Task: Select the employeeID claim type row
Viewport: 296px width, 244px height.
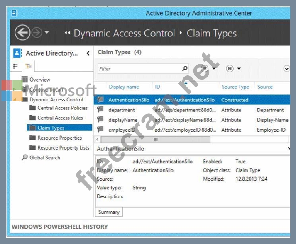Action: 192,130
